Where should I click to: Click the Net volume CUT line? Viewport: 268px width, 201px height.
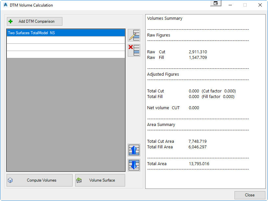[168, 108]
